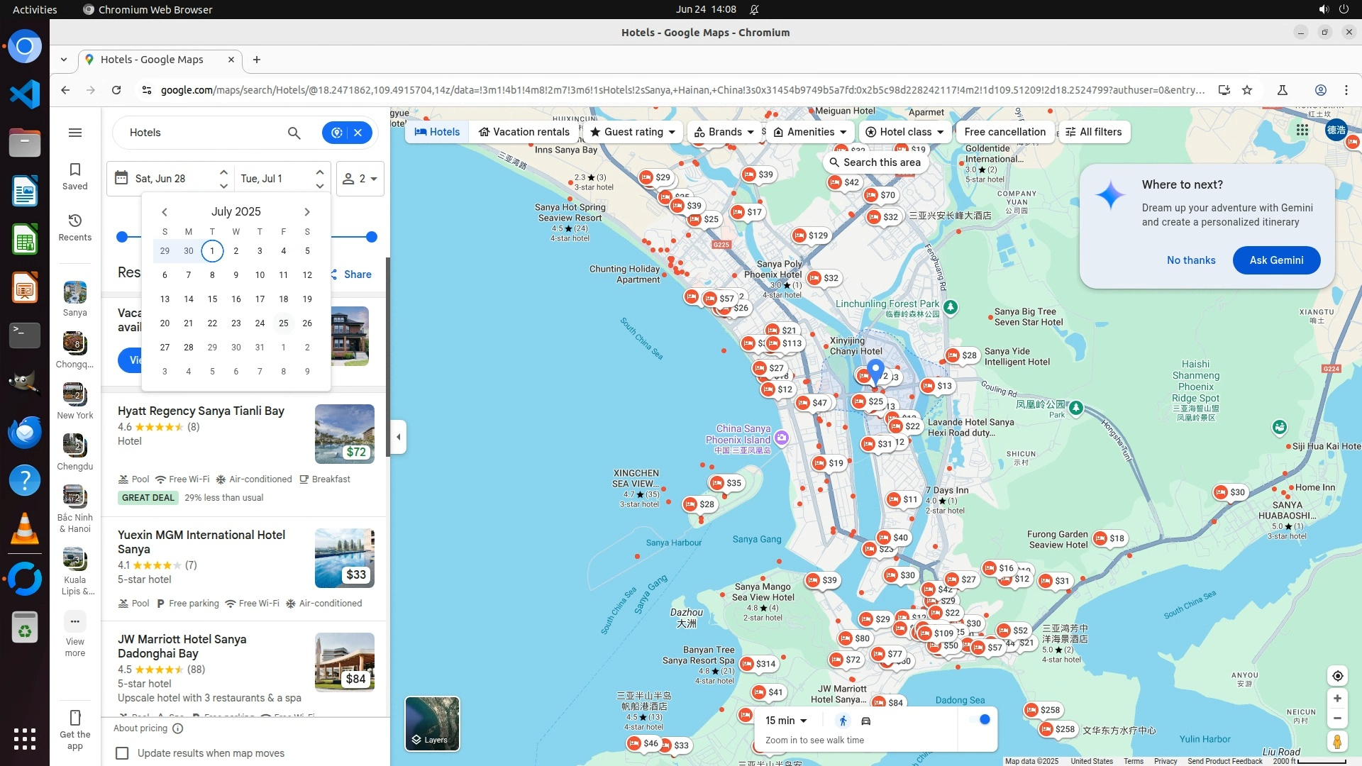Open the Hotel class dropdown
Viewport: 1362px width, 766px height.
pos(904,132)
